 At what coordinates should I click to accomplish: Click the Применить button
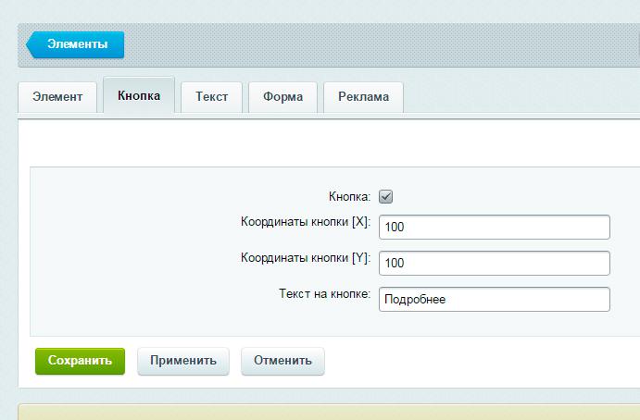point(183,361)
